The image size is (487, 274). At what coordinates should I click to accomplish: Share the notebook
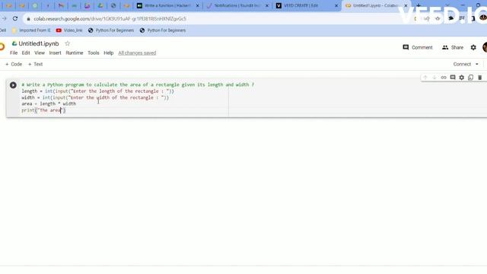453,47
